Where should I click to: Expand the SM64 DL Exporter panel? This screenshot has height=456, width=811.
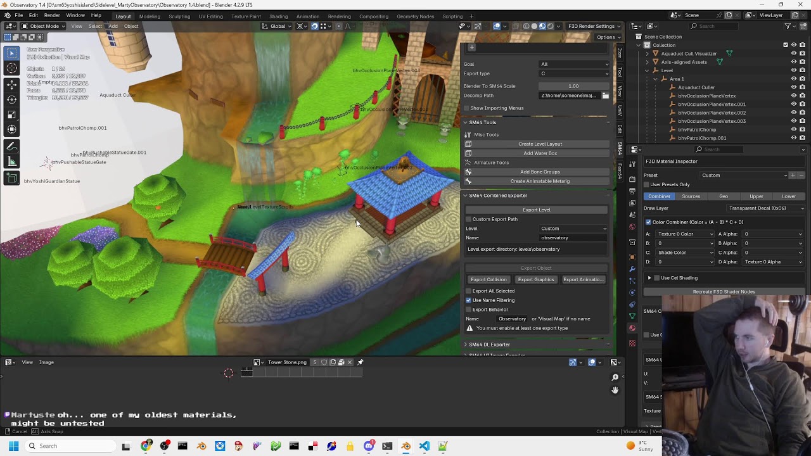[x=465, y=345]
